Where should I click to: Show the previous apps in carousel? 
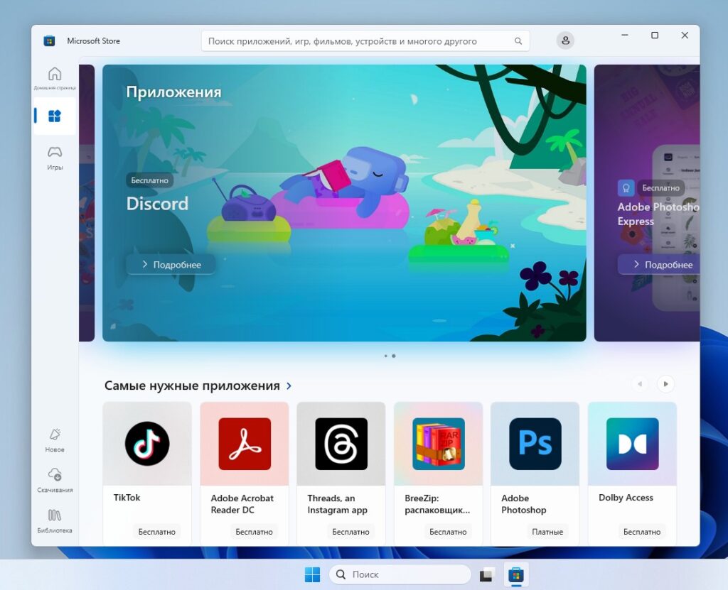coord(640,384)
